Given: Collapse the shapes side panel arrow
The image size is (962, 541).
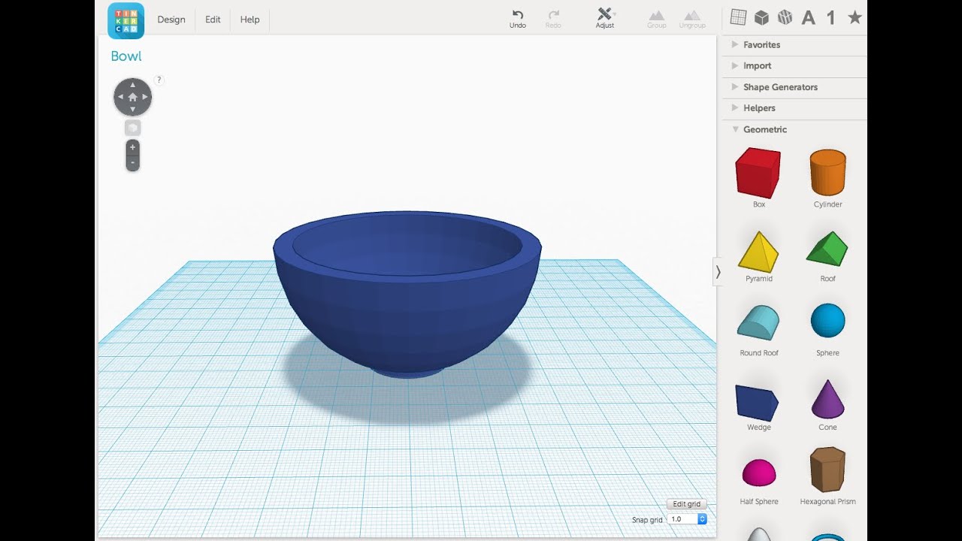Looking at the screenshot, I should [718, 272].
